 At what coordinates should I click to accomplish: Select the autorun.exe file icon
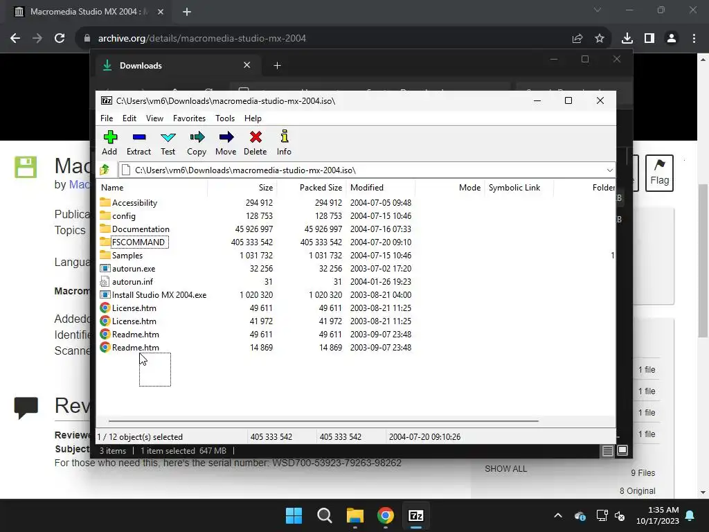[105, 268]
